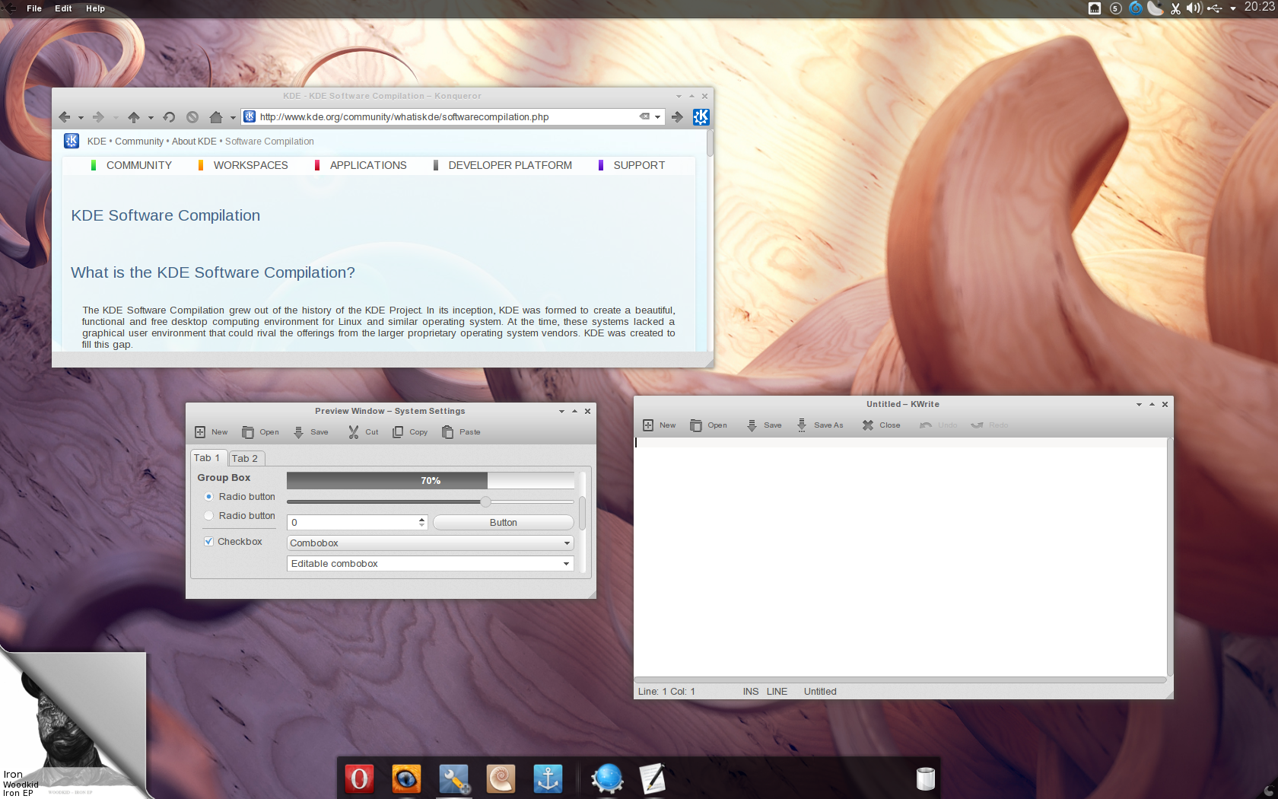This screenshot has height=799, width=1278.
Task: Click spinbox up/down arrows
Action: [422, 523]
